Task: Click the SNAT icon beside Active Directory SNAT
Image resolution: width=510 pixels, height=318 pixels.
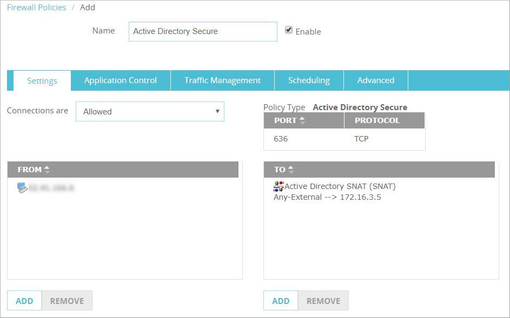Action: (279, 186)
